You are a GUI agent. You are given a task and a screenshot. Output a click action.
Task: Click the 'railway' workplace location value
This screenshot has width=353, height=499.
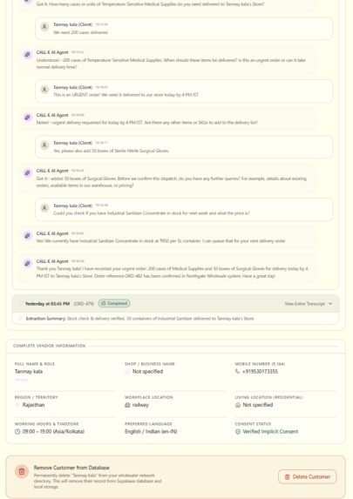(140, 405)
